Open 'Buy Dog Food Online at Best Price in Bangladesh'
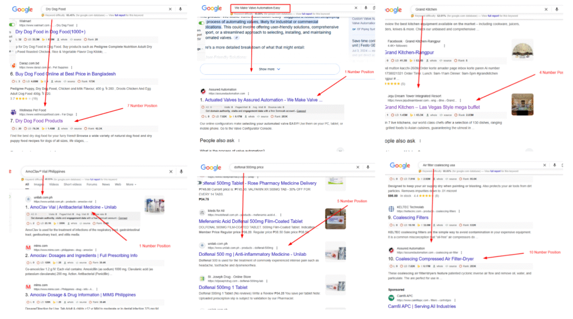Viewport: 573px width, 319px height. [x=65, y=74]
